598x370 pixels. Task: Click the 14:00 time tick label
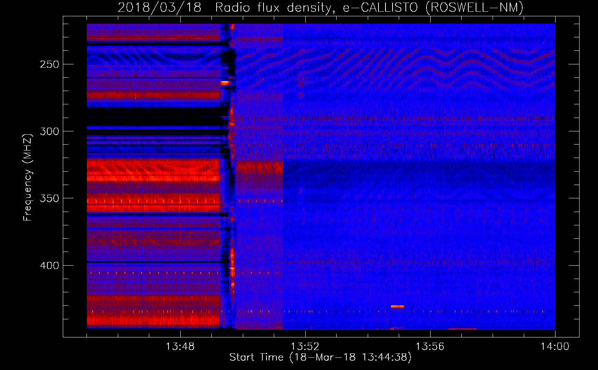pyautogui.click(x=555, y=347)
